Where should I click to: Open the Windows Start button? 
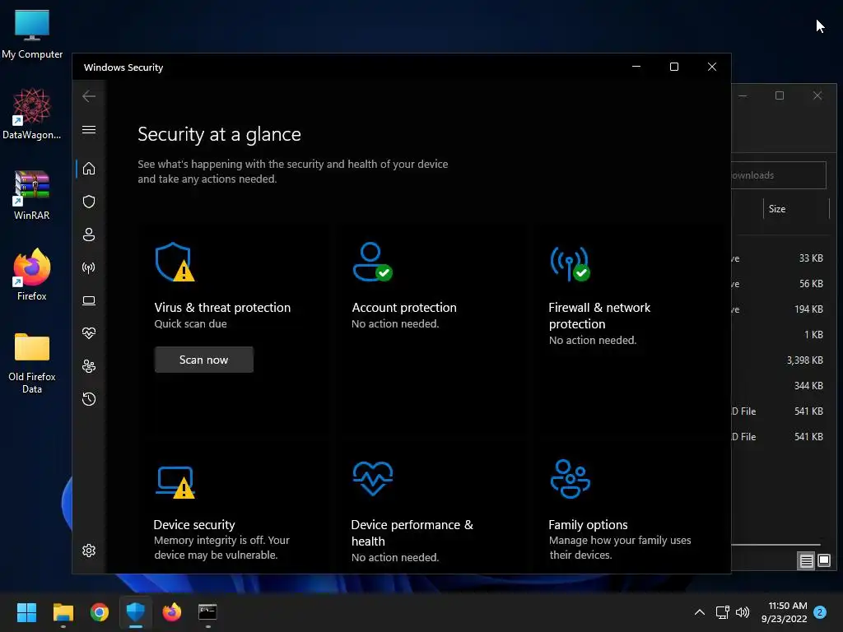26,612
